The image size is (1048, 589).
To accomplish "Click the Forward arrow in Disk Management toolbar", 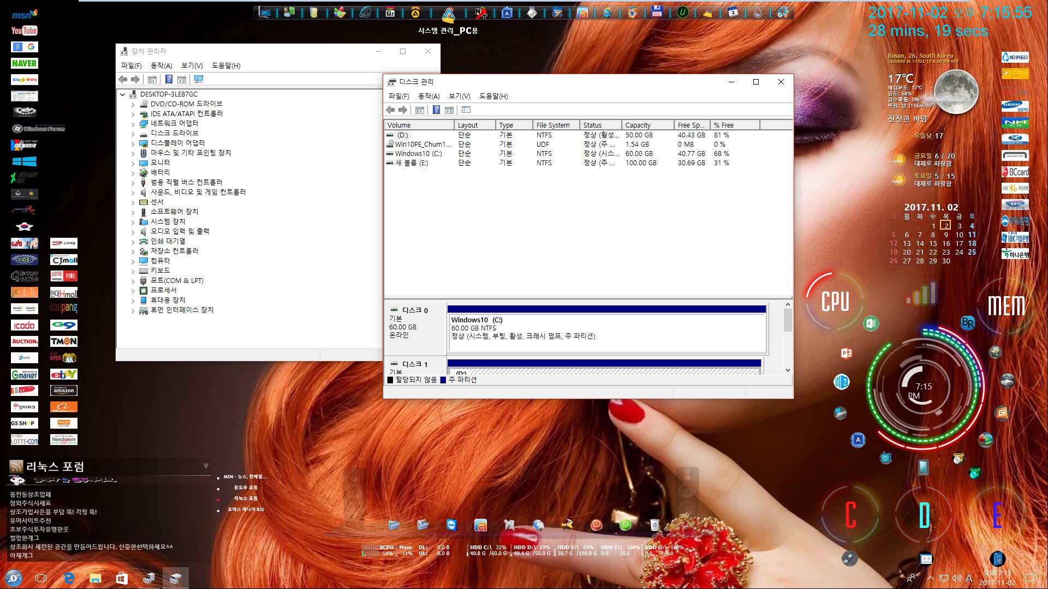I will click(x=403, y=110).
